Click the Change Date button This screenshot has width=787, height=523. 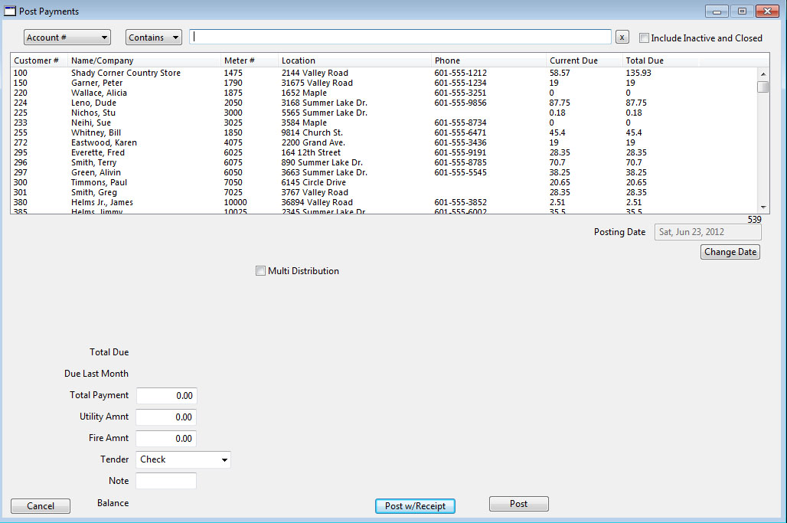[730, 252]
